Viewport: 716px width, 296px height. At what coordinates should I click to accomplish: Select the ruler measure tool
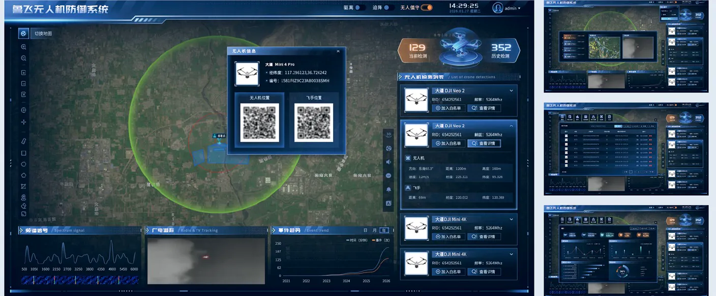click(23, 141)
